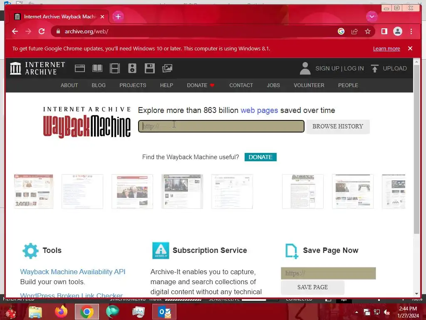Follow the Learn more link
426x320 pixels.
point(386,48)
